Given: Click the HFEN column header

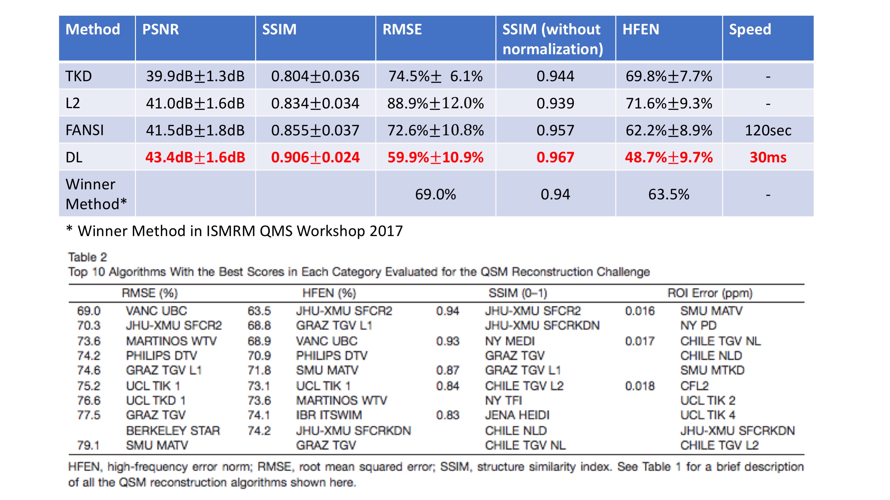Looking at the screenshot, I should pos(640,30).
